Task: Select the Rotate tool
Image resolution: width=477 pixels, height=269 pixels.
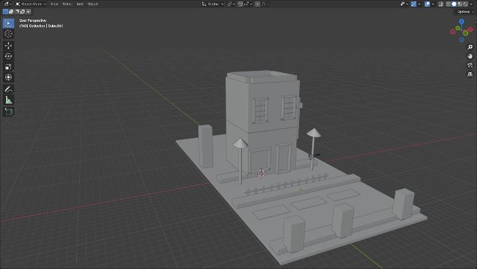Action: pos(8,57)
